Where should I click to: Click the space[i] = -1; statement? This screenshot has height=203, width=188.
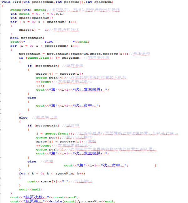click(x=34, y=30)
